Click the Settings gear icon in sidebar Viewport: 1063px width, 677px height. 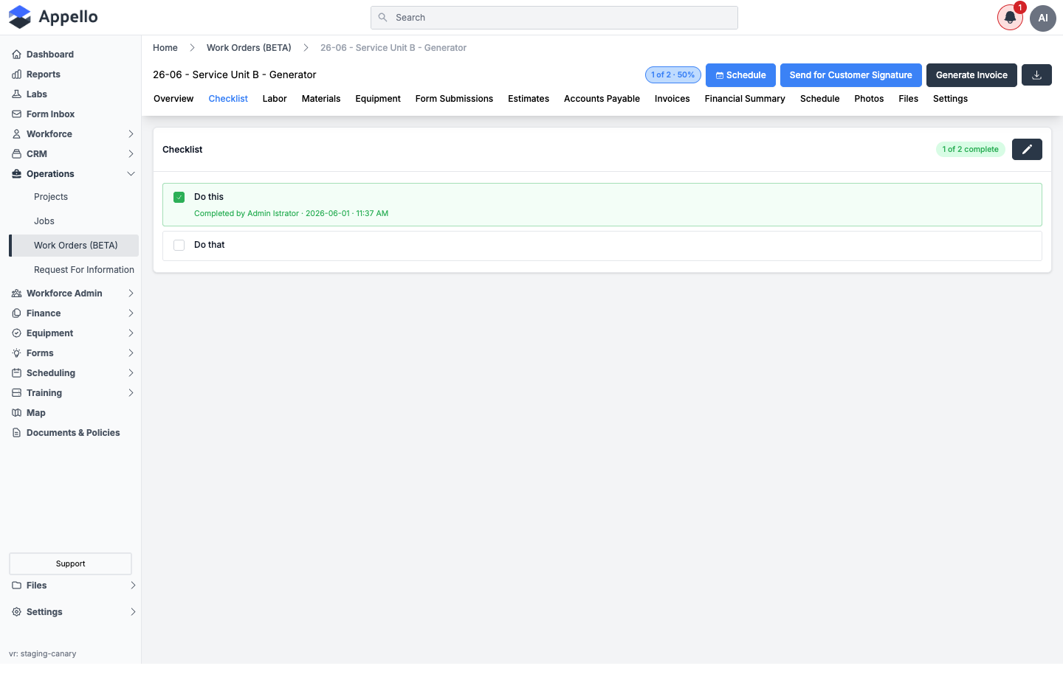[x=16, y=612]
